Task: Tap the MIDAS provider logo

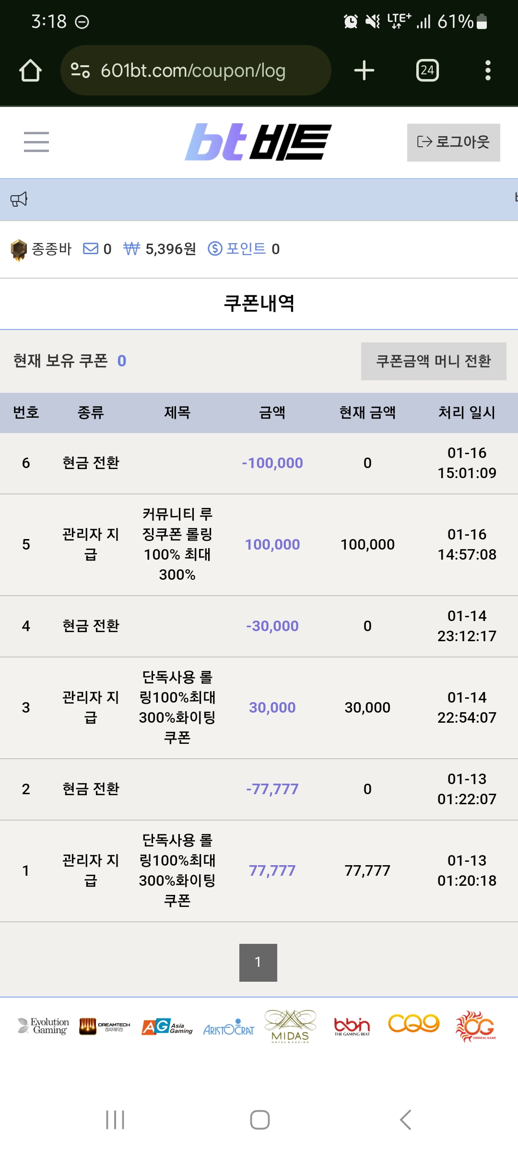Action: click(290, 1026)
